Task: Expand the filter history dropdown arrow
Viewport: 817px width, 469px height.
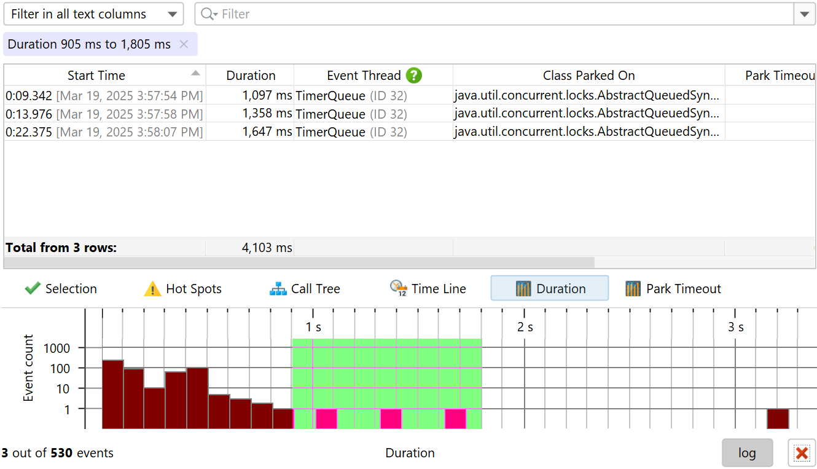Action: (x=805, y=14)
